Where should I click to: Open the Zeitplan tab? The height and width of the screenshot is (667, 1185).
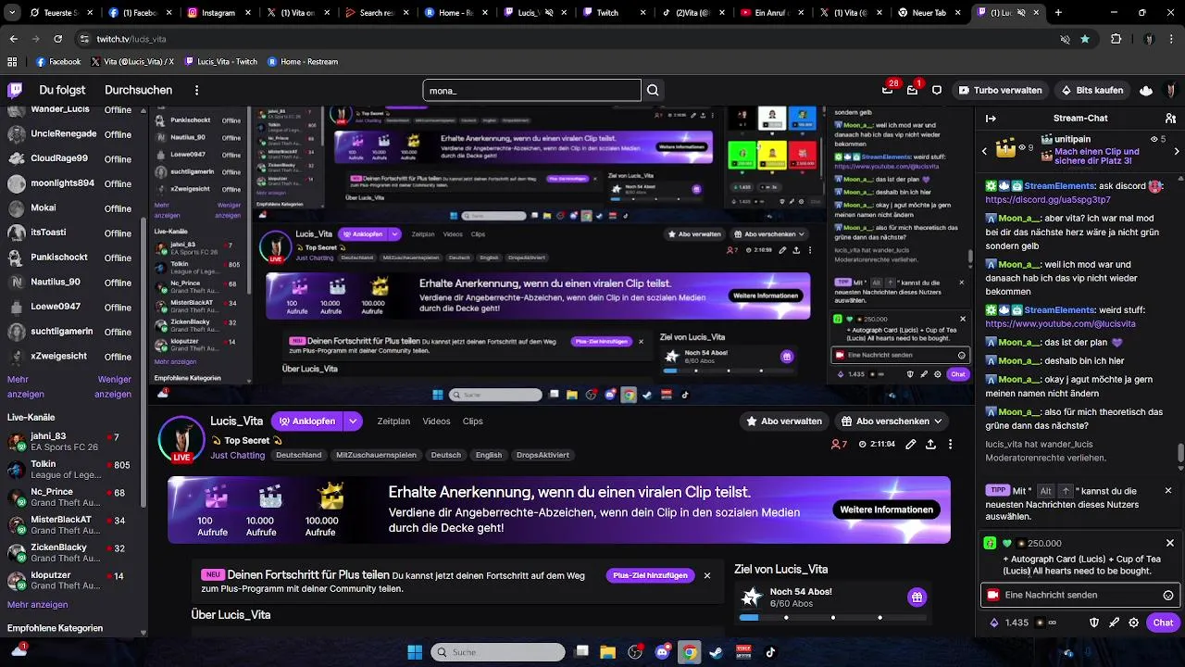393,421
